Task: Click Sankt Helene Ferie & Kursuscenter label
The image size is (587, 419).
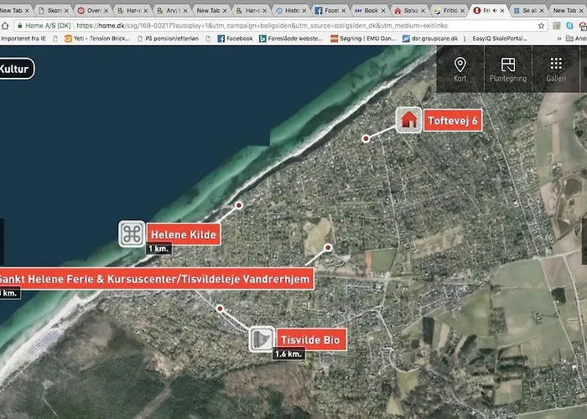Action: [x=155, y=279]
